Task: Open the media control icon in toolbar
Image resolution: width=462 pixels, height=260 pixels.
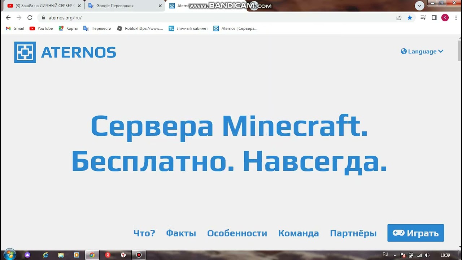Action: [x=423, y=18]
